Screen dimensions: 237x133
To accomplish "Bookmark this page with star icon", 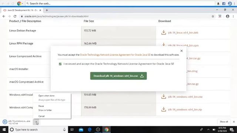I will point(213,16).
